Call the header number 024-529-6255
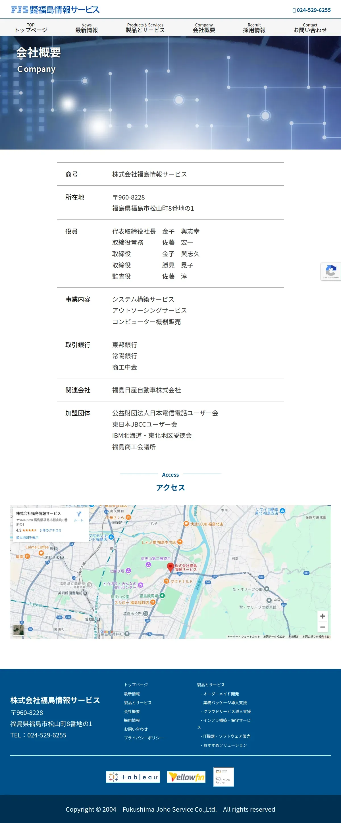This screenshot has height=823, width=341. pyautogui.click(x=313, y=10)
